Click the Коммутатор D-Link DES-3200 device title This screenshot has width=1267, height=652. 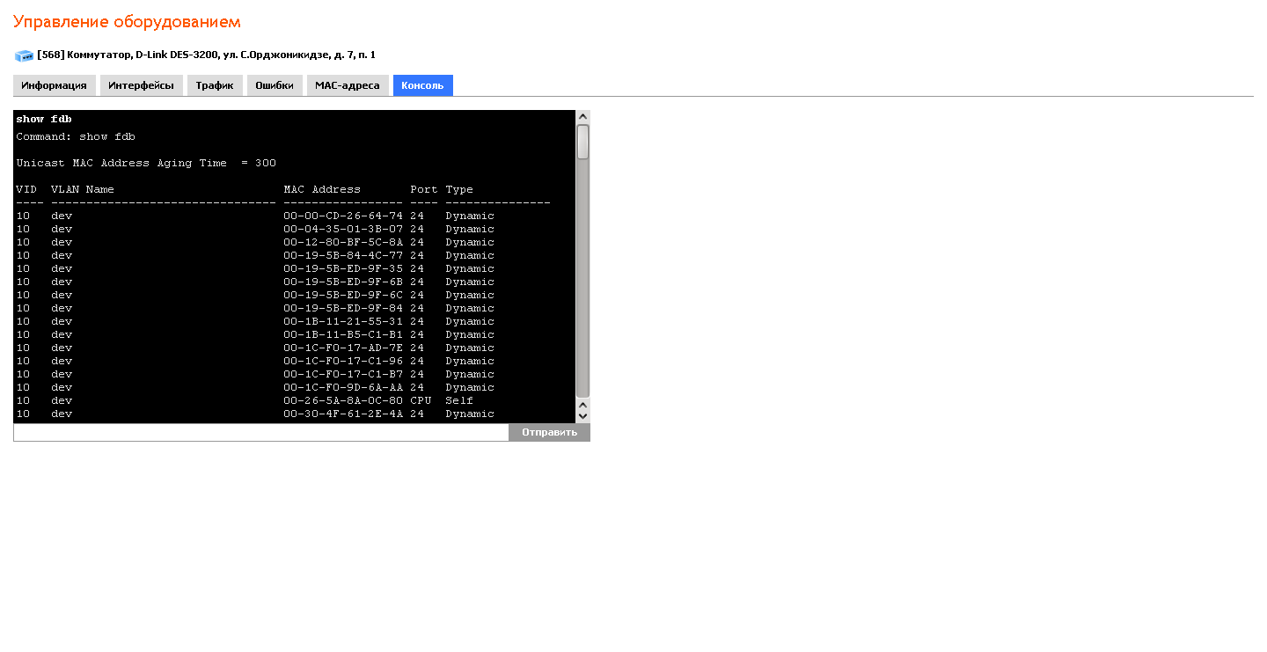(x=206, y=55)
